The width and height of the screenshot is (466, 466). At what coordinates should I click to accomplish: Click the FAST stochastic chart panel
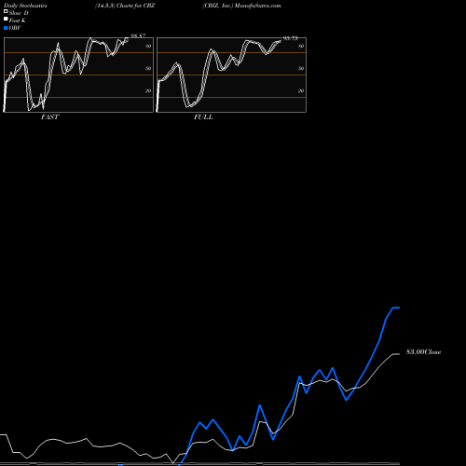(78, 75)
